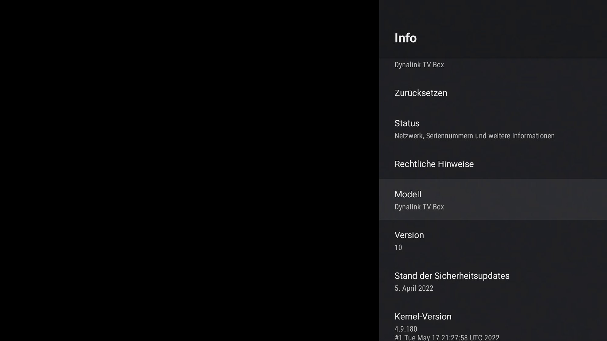Open Stand der Sicherheitsupdates entry
Screen dimensions: 607x341
click(x=493, y=281)
